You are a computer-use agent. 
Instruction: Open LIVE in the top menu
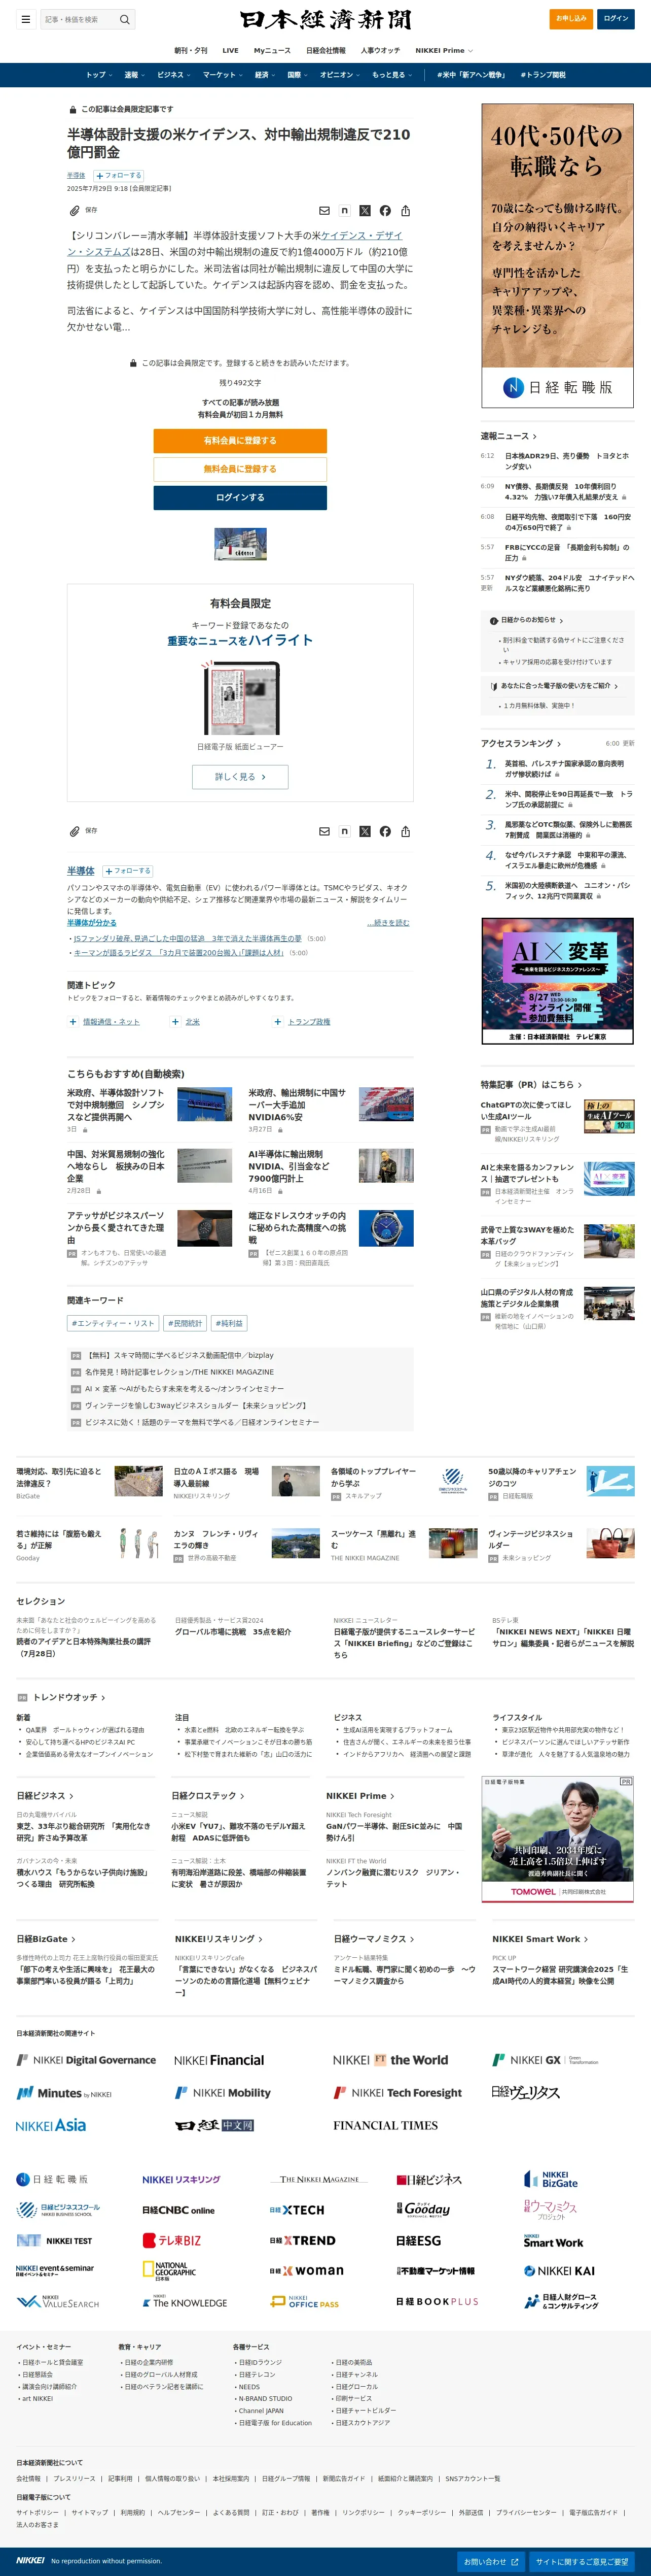(230, 50)
